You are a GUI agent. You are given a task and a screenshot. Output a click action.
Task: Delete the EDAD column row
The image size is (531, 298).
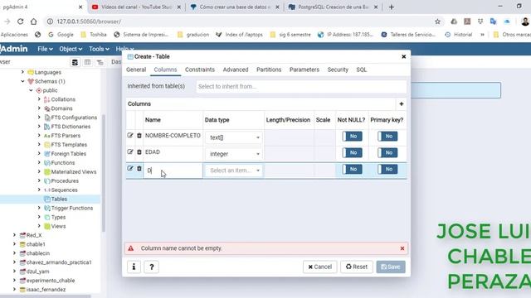coord(139,151)
